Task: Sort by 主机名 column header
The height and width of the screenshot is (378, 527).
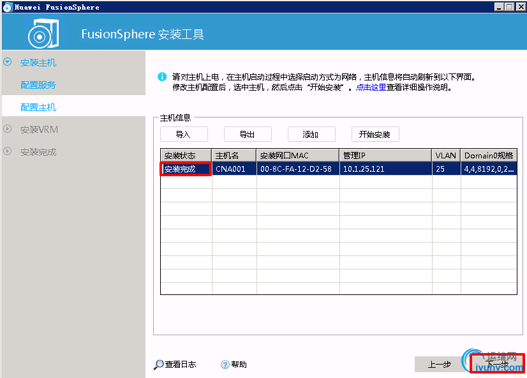Action: 234,155
